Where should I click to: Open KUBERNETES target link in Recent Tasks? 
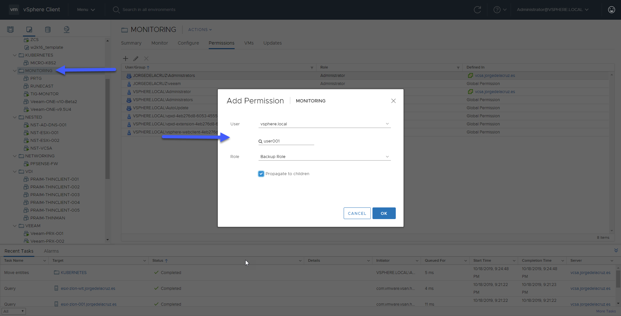point(73,273)
